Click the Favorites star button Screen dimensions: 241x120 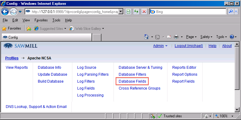pyautogui.click(x=12, y=28)
